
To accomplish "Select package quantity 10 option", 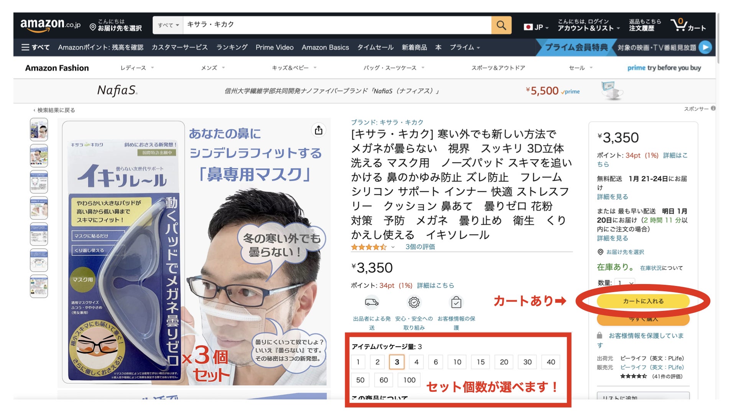I will pos(457,362).
